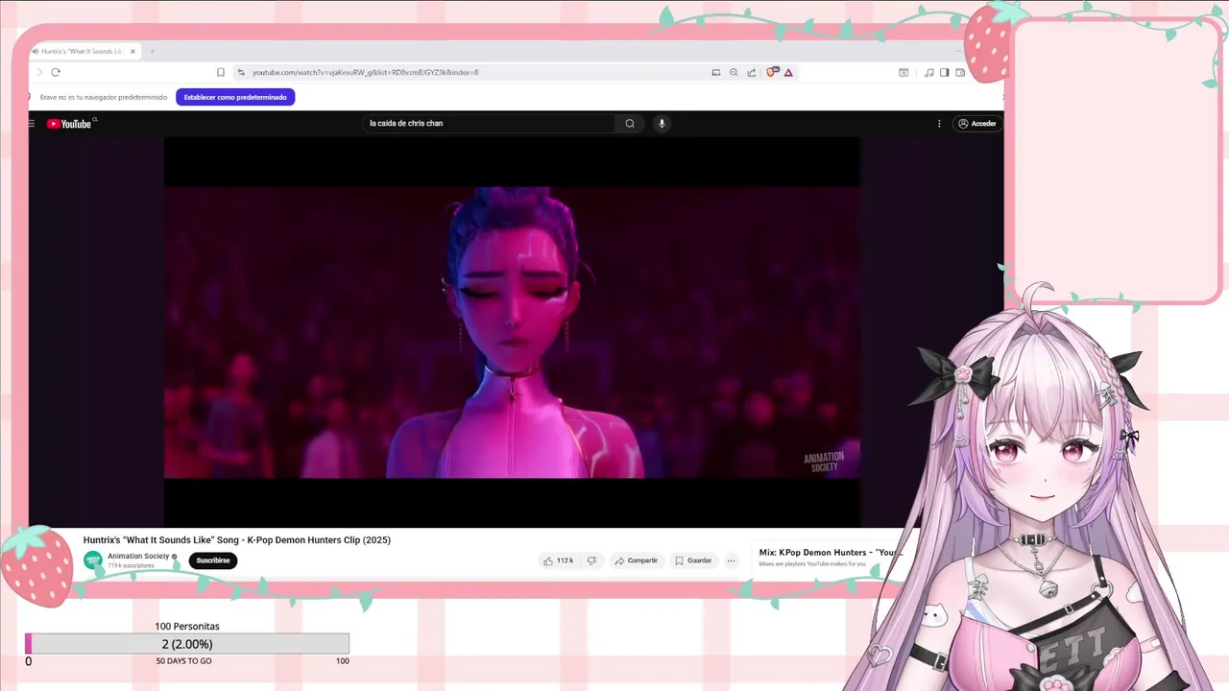This screenshot has height=691, width=1229.
Task: Click Establecer como predeterminado button
Action: [x=235, y=97]
